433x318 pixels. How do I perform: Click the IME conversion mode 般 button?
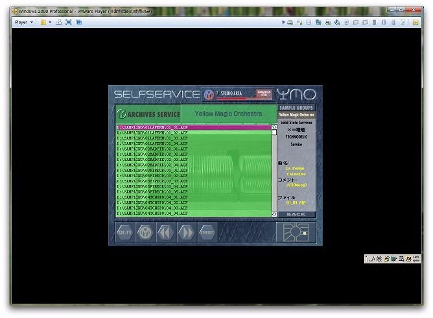[379, 259]
